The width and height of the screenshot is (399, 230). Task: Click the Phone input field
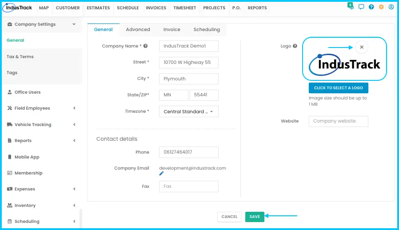tap(188, 152)
